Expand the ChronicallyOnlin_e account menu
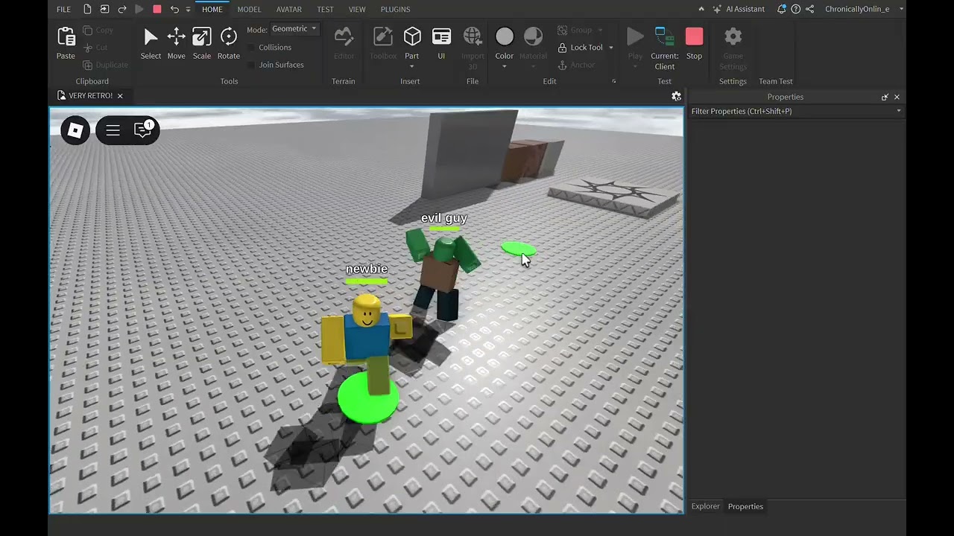 pos(901,9)
